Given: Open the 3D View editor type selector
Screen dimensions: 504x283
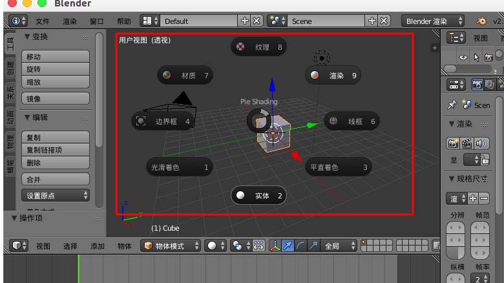Looking at the screenshot, I should [19, 246].
